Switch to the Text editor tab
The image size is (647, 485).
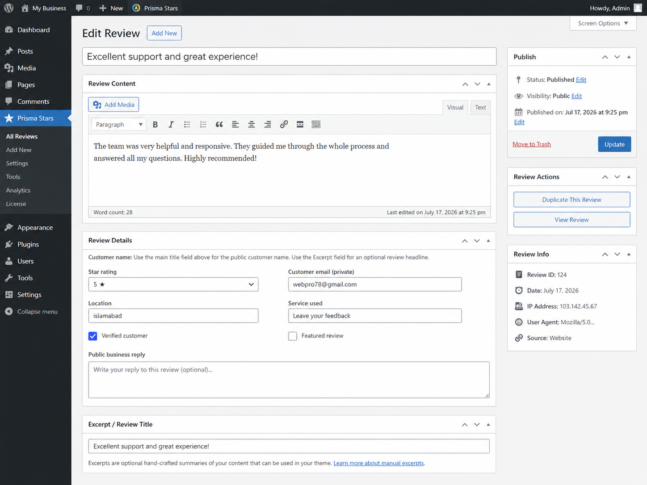(x=480, y=107)
